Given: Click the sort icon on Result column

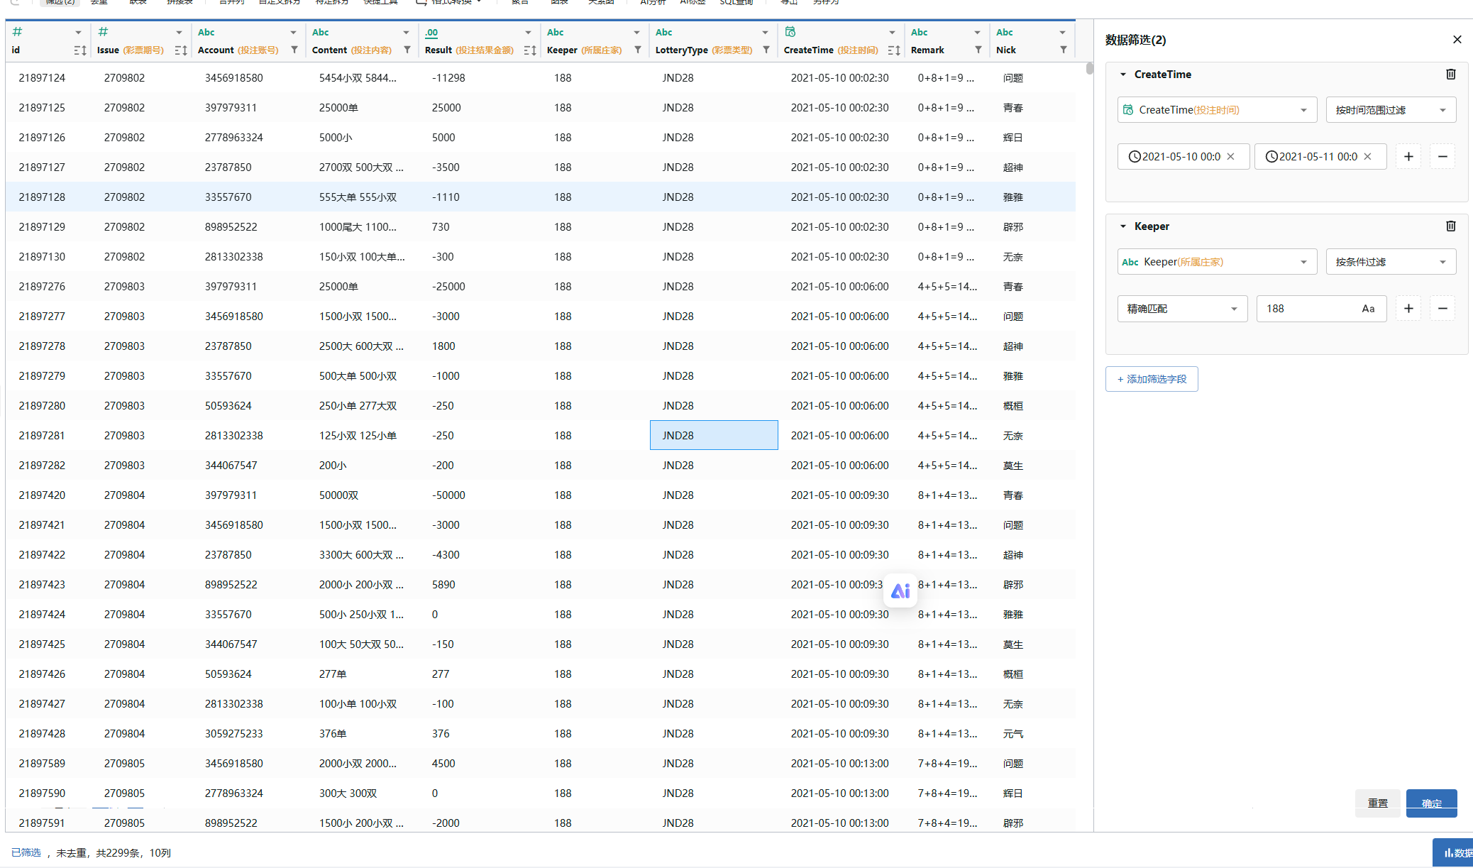Looking at the screenshot, I should [x=529, y=50].
